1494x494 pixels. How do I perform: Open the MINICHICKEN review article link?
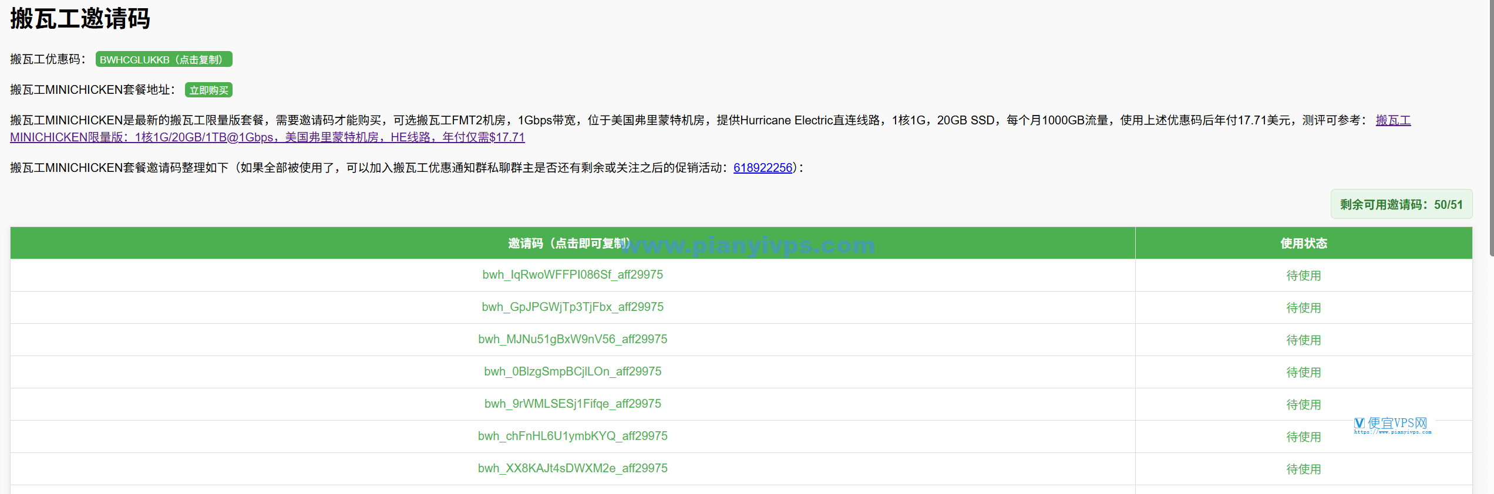coord(267,137)
